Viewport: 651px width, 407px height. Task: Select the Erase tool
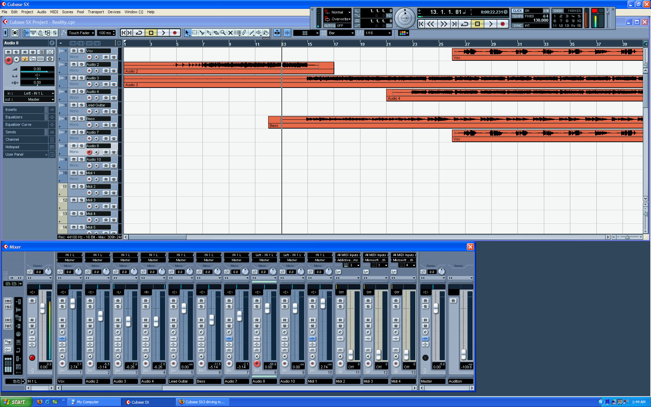tap(216, 33)
